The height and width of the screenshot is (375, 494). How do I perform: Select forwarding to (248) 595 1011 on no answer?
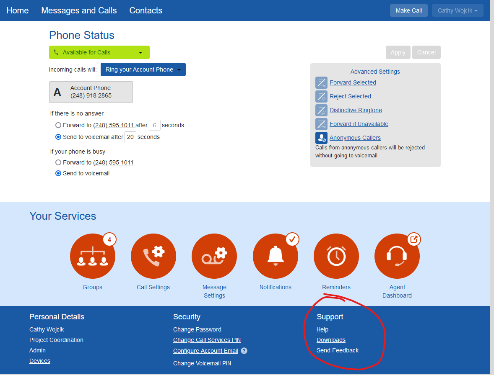(x=58, y=125)
